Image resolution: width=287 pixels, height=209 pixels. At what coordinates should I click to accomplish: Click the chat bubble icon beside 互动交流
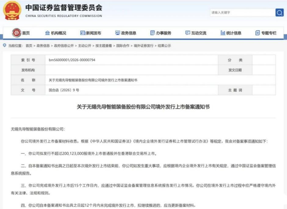coord(188,33)
